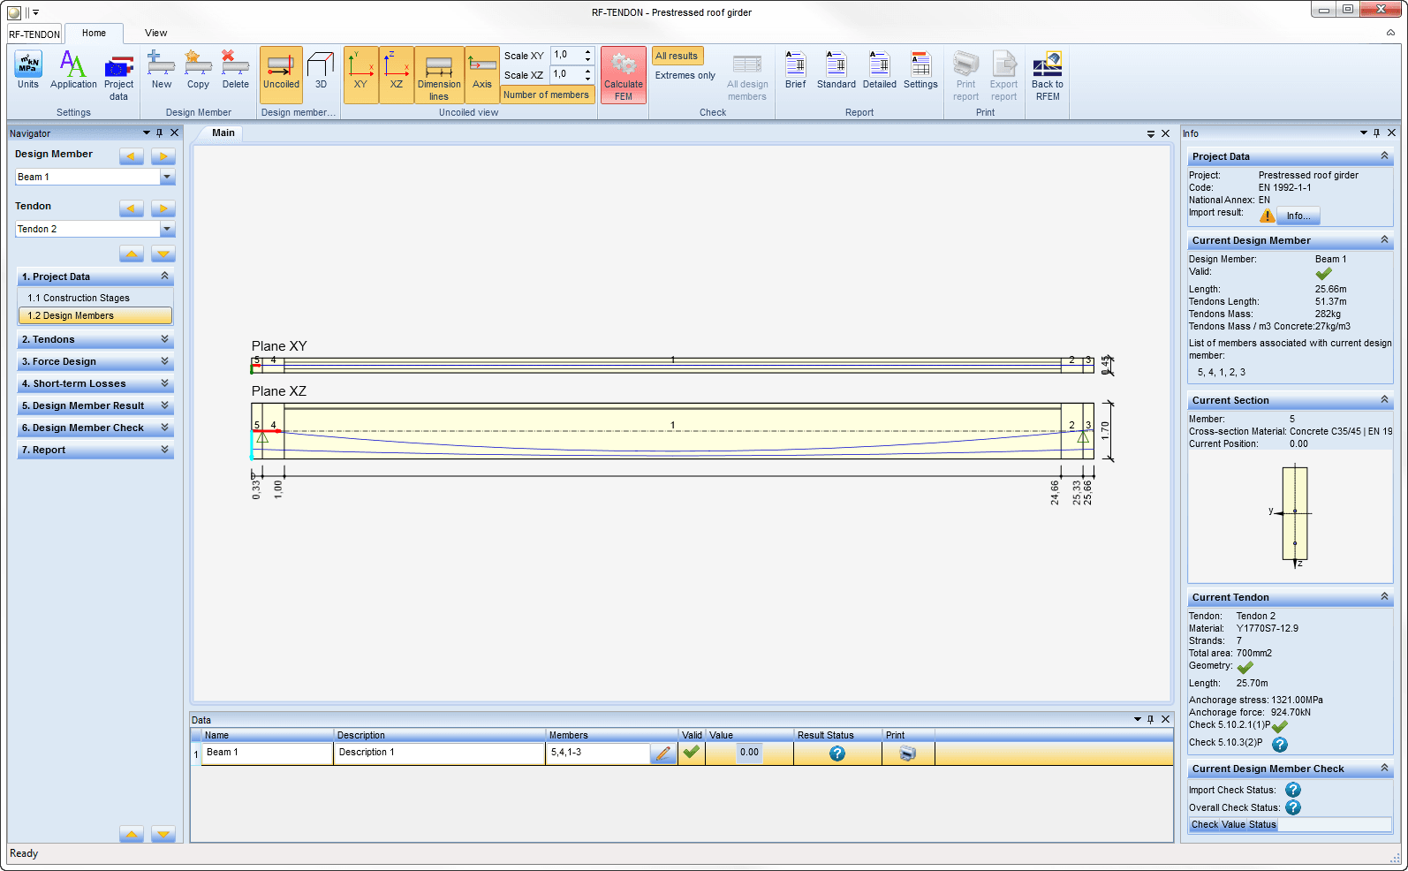Select the Main document tab
The width and height of the screenshot is (1408, 871).
223,133
